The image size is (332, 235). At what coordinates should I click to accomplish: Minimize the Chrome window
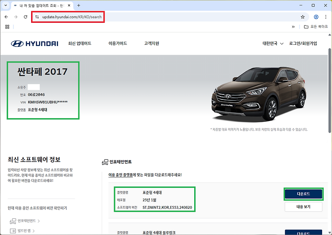click(x=301, y=5)
